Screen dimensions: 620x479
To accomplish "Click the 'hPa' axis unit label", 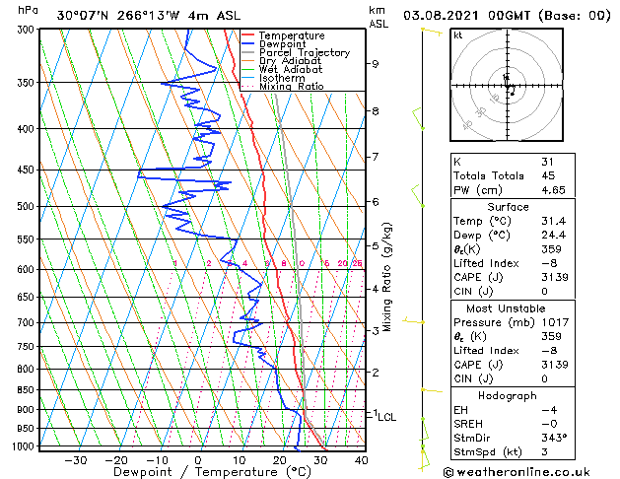I will coord(28,10).
